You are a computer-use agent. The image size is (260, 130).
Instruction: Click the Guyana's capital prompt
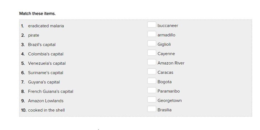(44, 82)
